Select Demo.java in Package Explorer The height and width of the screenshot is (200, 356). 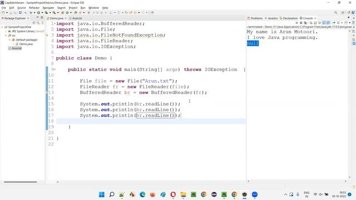[24, 44]
